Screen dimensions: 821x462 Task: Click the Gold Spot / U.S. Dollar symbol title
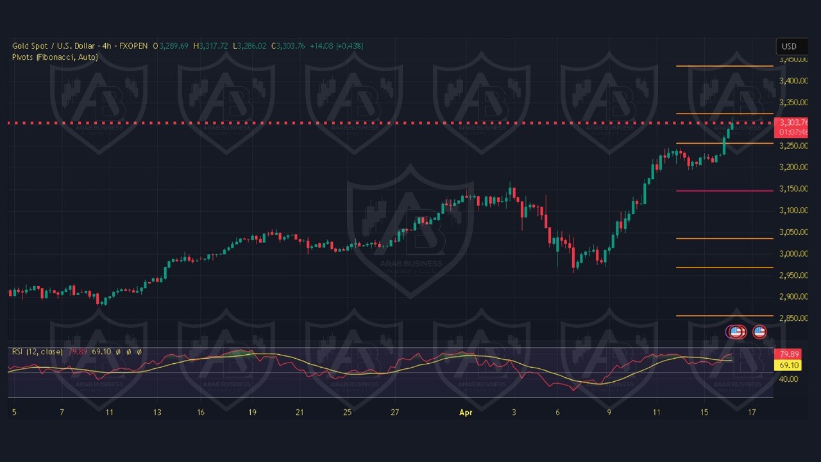pyautogui.click(x=53, y=46)
